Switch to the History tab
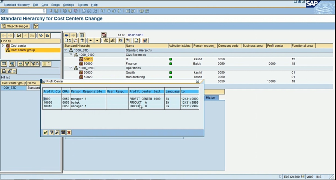The width and height of the screenshot is (336, 180). pos(211,98)
